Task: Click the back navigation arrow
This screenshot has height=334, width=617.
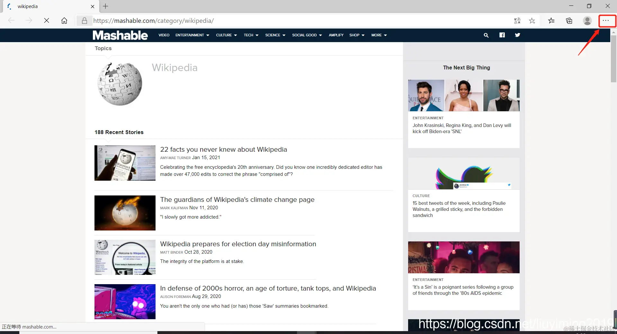Action: (11, 21)
